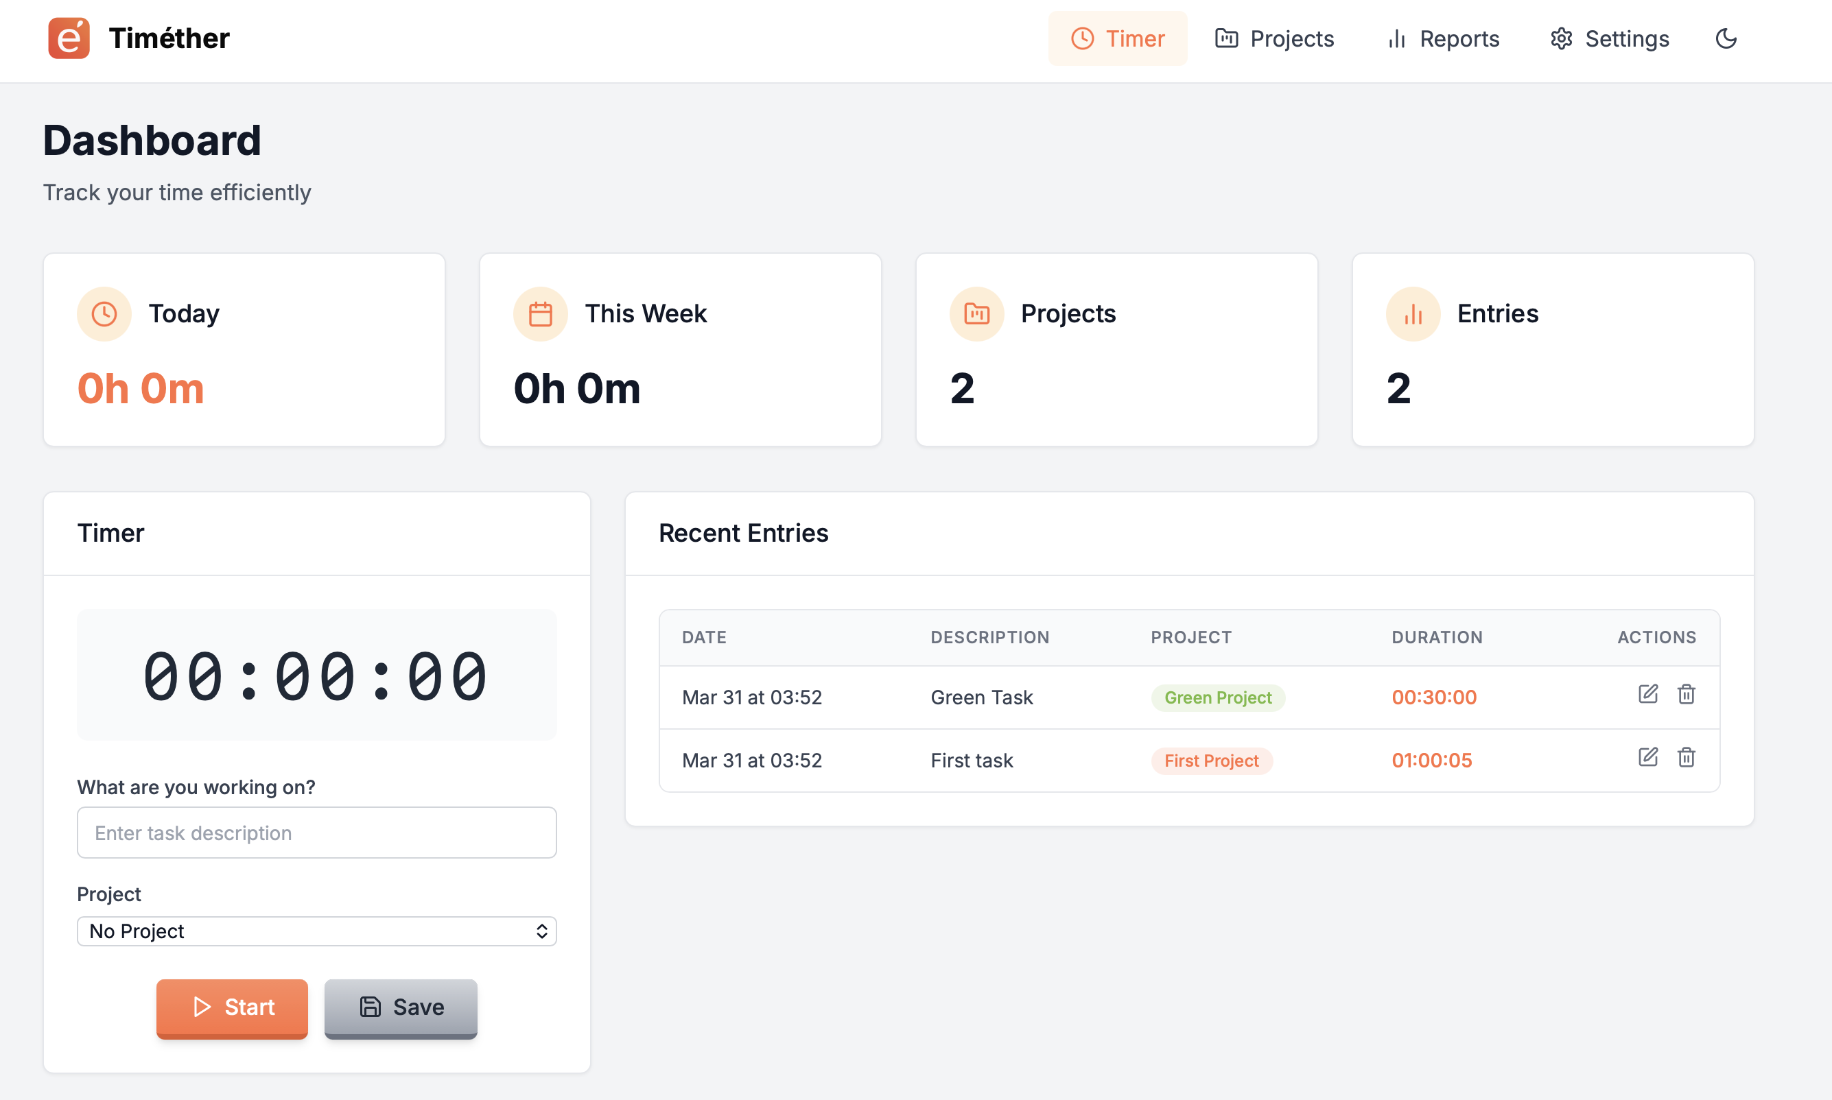
Task: Click the Projects folder card icon
Action: [x=976, y=314]
